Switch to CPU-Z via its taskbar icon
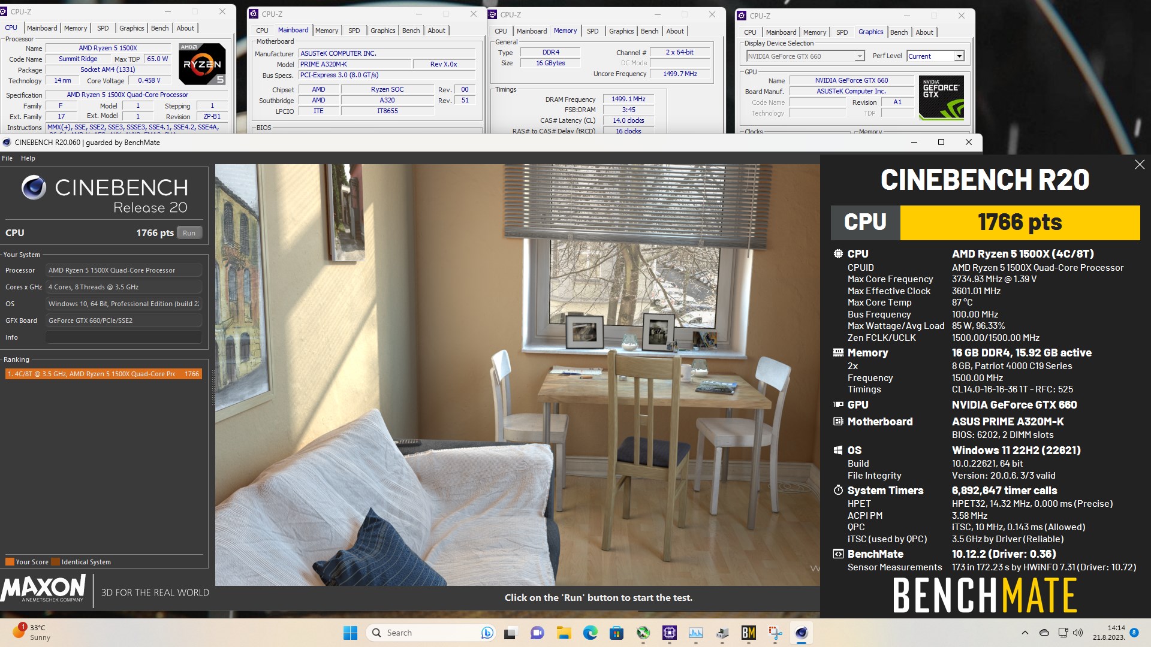The height and width of the screenshot is (647, 1151). click(x=670, y=633)
